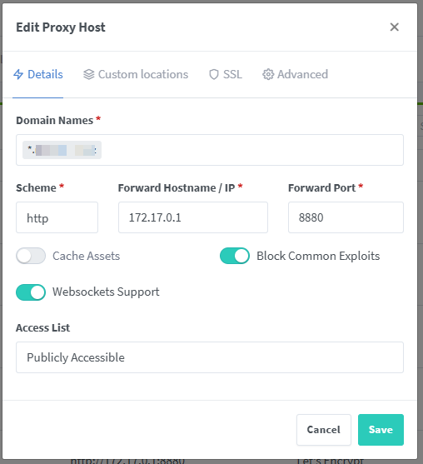Enable the Cache Assets toggle
This screenshot has height=464, width=423.
31,256
